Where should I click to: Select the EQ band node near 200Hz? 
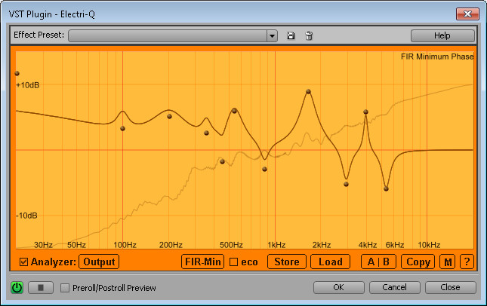pos(169,117)
